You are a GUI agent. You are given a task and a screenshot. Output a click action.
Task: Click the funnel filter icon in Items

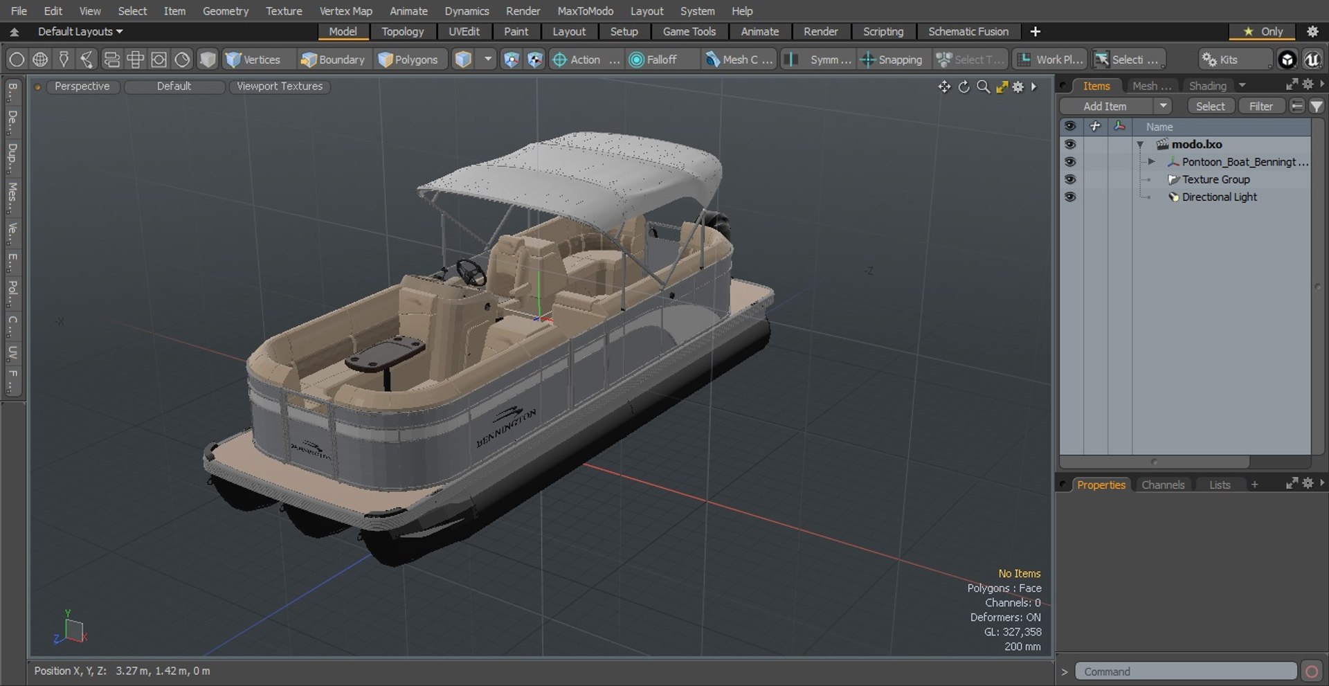(1317, 106)
